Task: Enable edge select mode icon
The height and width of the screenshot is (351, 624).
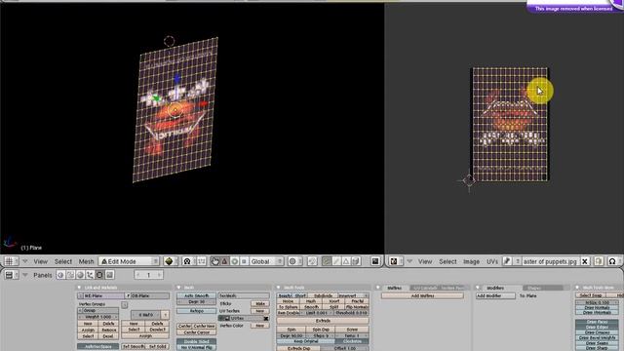Action: 336,261
